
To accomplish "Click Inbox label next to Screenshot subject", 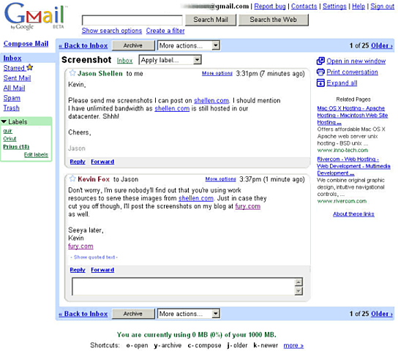I will pyautogui.click(x=124, y=61).
